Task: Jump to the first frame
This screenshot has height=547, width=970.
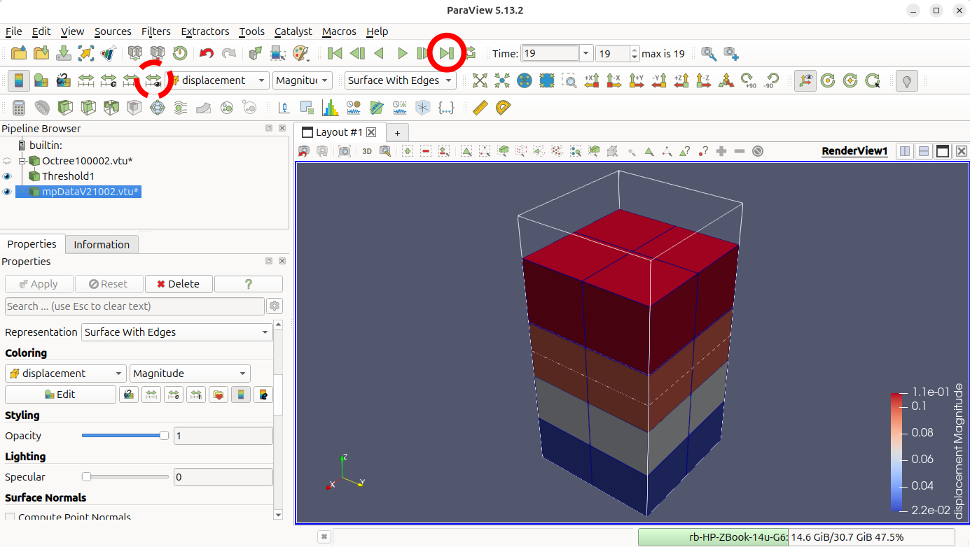Action: 335,53
